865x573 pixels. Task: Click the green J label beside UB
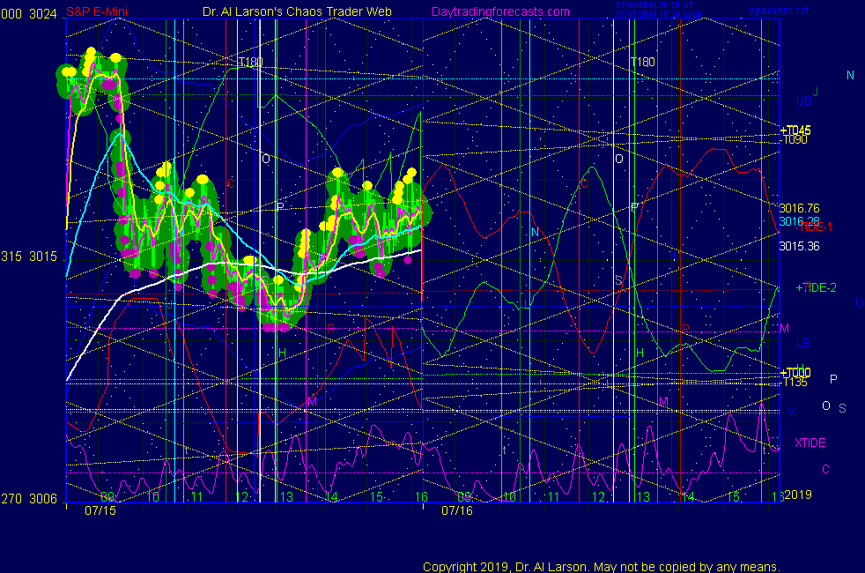pyautogui.click(x=816, y=92)
